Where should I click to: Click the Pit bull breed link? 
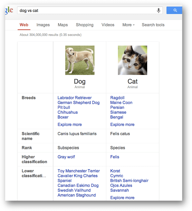click(x=64, y=107)
